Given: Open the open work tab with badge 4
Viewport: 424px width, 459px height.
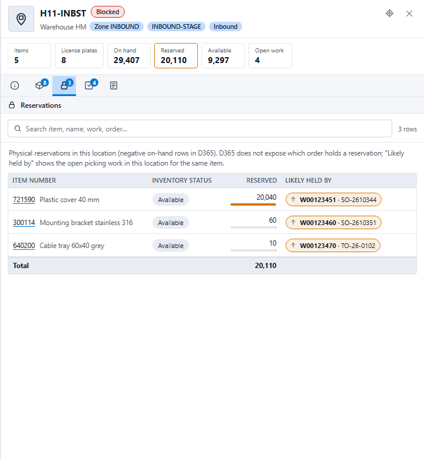Looking at the screenshot, I should [x=91, y=85].
